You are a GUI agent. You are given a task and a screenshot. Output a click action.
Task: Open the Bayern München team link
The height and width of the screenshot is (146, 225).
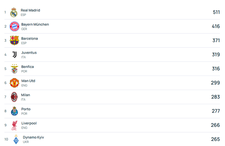(35, 24)
